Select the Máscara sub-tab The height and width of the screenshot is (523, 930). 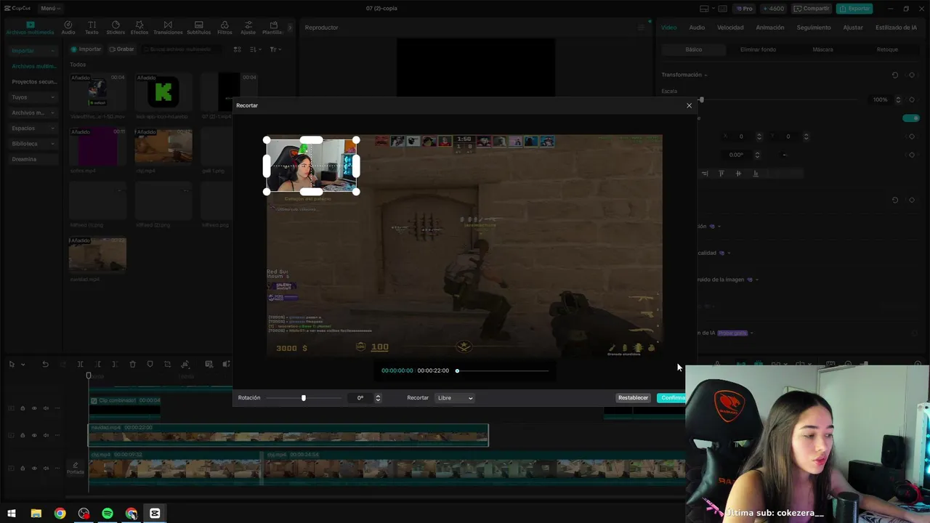822,49
